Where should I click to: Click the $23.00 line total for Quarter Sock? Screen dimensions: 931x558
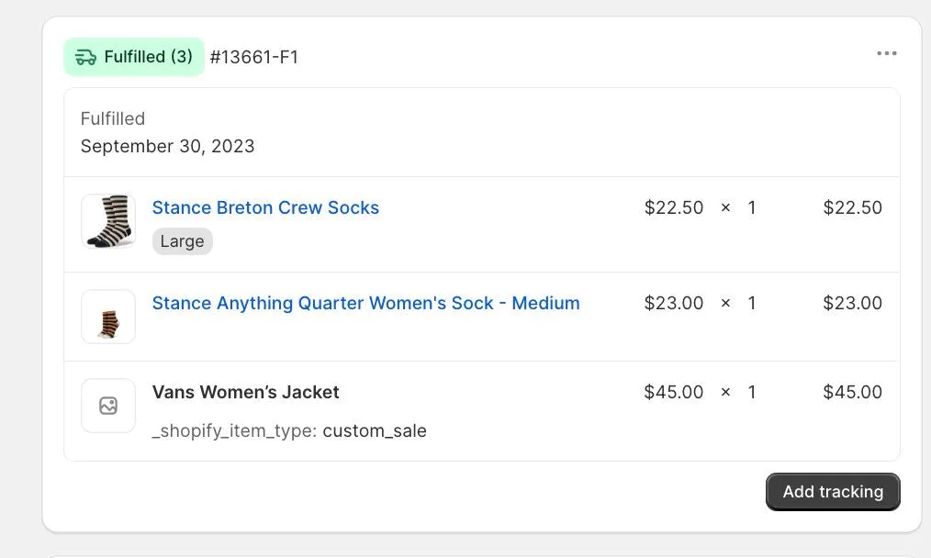[852, 304]
